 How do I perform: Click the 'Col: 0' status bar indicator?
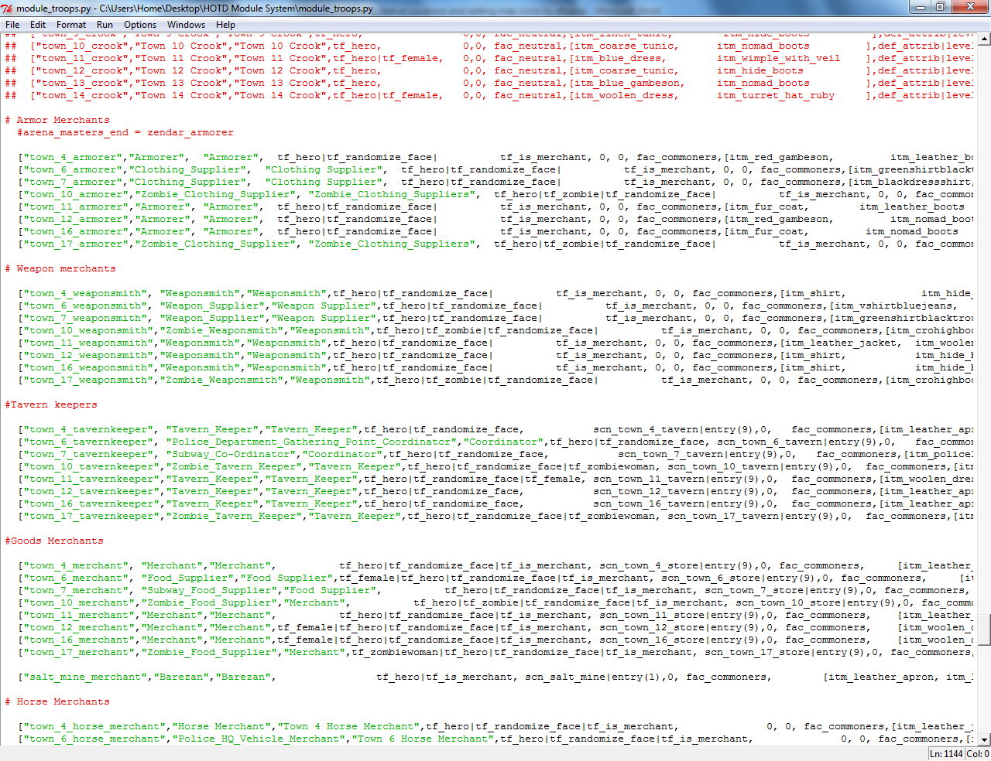[x=978, y=753]
